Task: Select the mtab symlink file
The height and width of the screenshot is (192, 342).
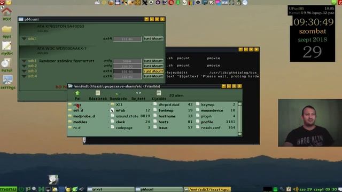Action: pos(120,110)
